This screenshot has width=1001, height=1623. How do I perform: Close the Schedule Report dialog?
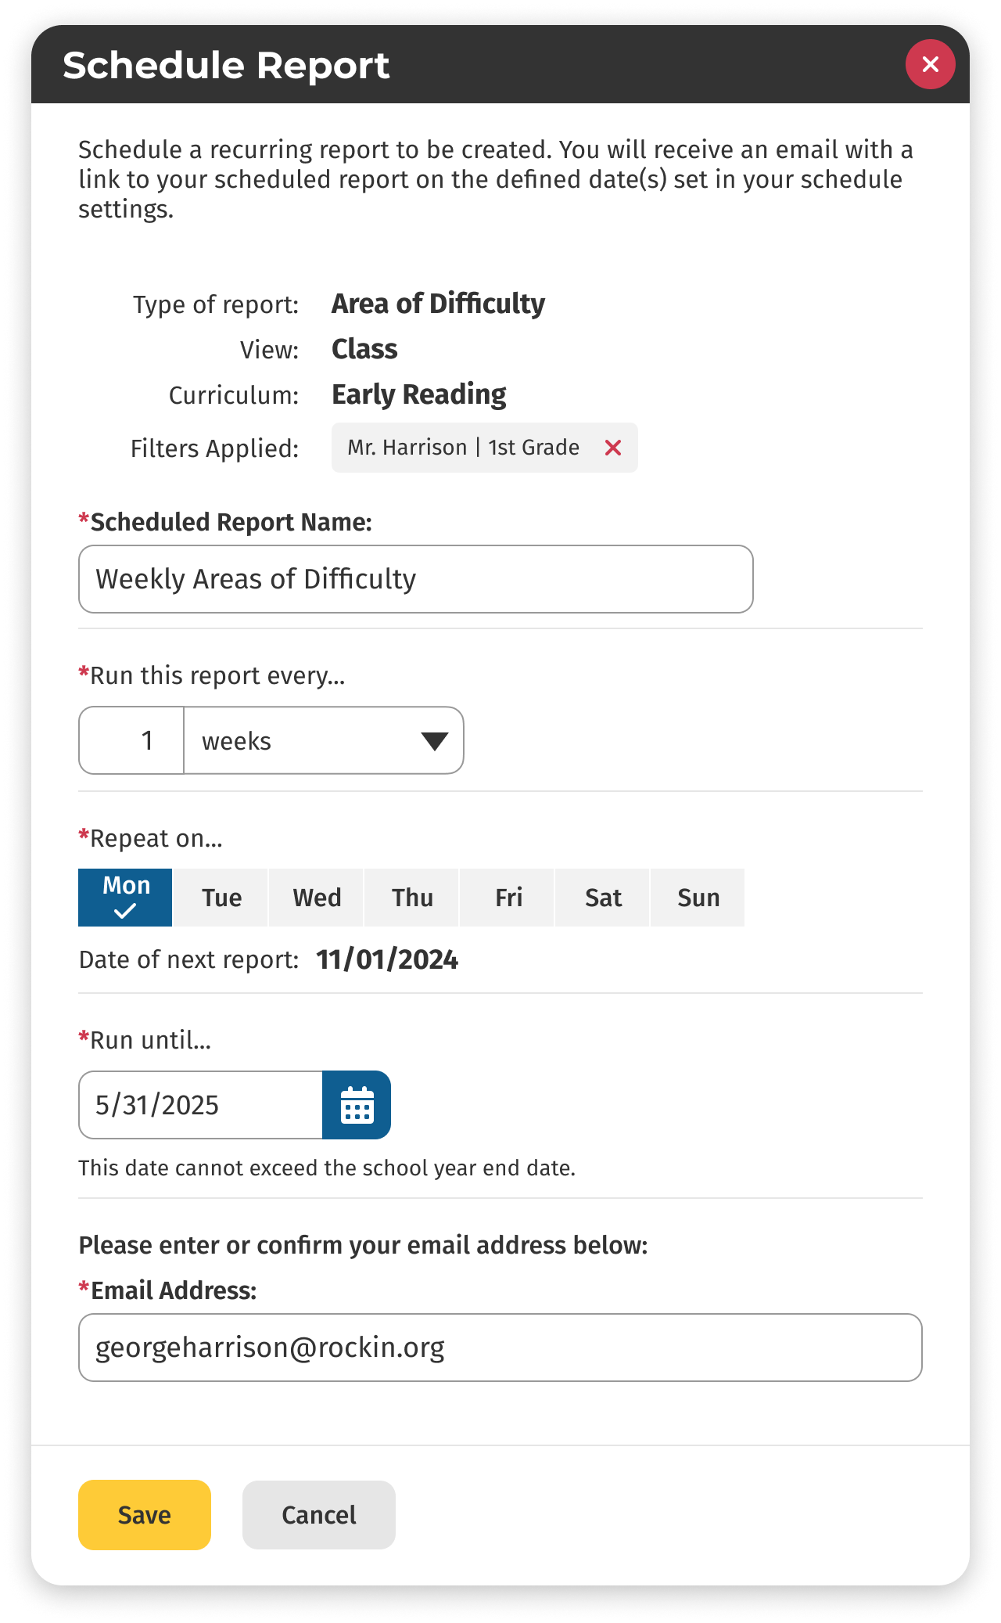[x=930, y=64]
